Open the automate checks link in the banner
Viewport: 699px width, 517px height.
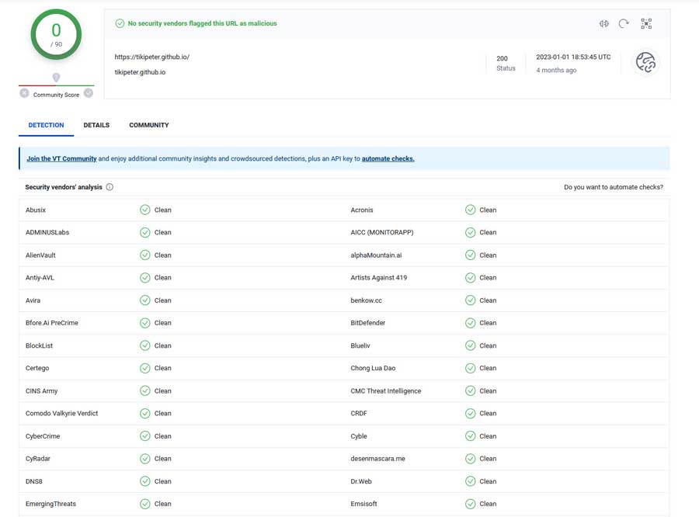click(x=388, y=158)
